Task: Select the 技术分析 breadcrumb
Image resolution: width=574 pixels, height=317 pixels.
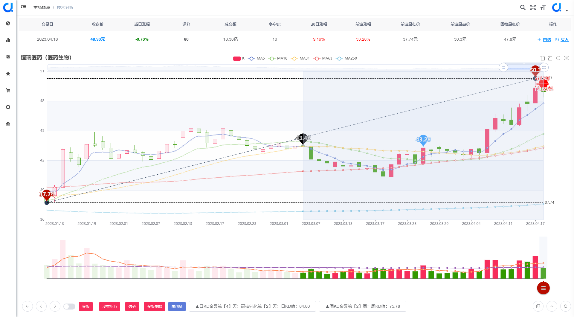Action: coord(65,7)
